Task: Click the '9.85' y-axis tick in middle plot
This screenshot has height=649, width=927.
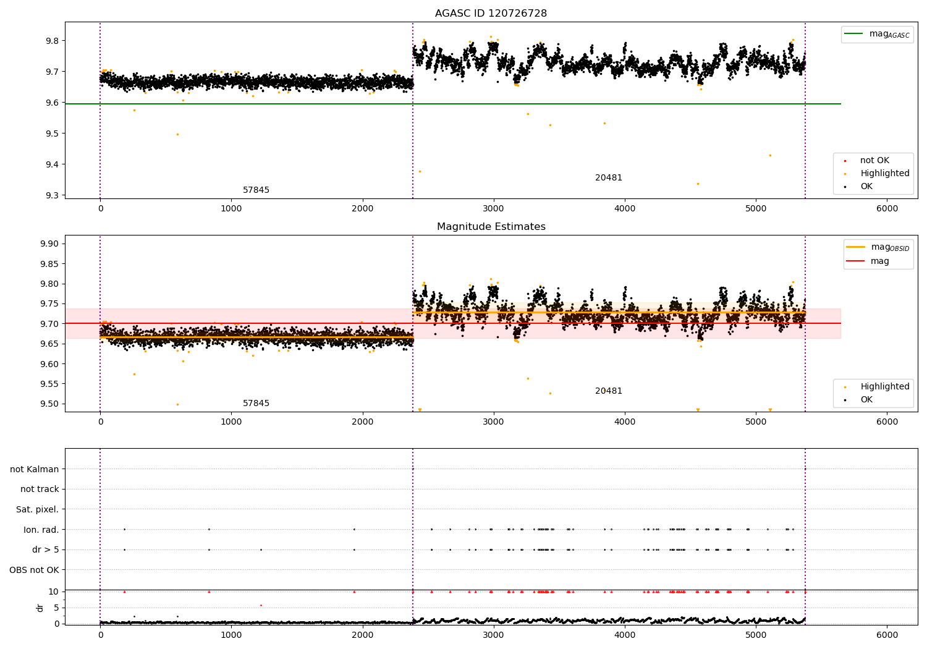Action: pyautogui.click(x=49, y=264)
